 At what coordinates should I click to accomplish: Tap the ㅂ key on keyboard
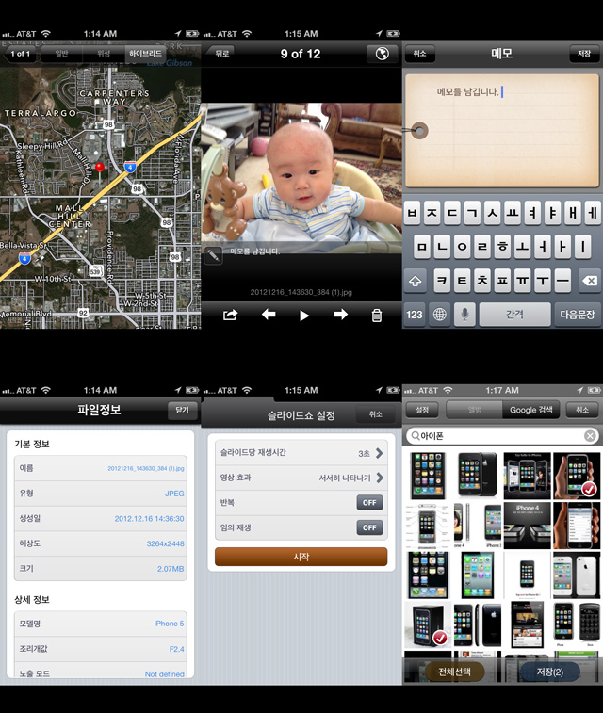[412, 213]
